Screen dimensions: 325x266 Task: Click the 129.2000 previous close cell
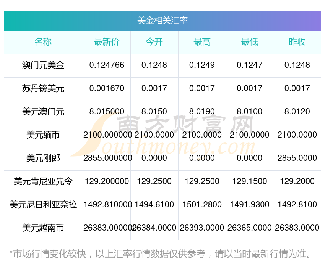pos(297,181)
